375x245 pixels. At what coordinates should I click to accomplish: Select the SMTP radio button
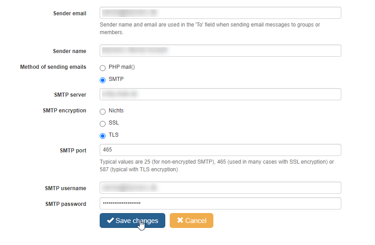102,80
